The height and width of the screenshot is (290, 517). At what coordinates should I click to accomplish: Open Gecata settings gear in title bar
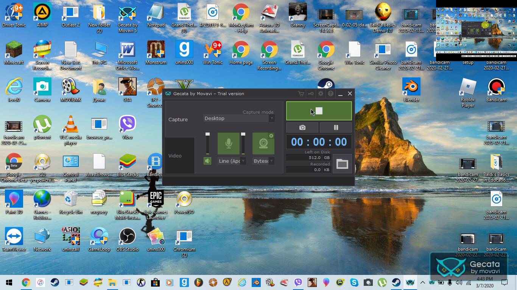click(x=321, y=94)
